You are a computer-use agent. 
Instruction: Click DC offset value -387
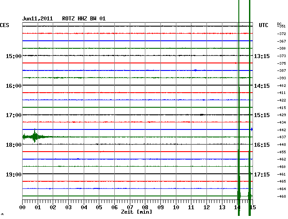tap(281, 70)
